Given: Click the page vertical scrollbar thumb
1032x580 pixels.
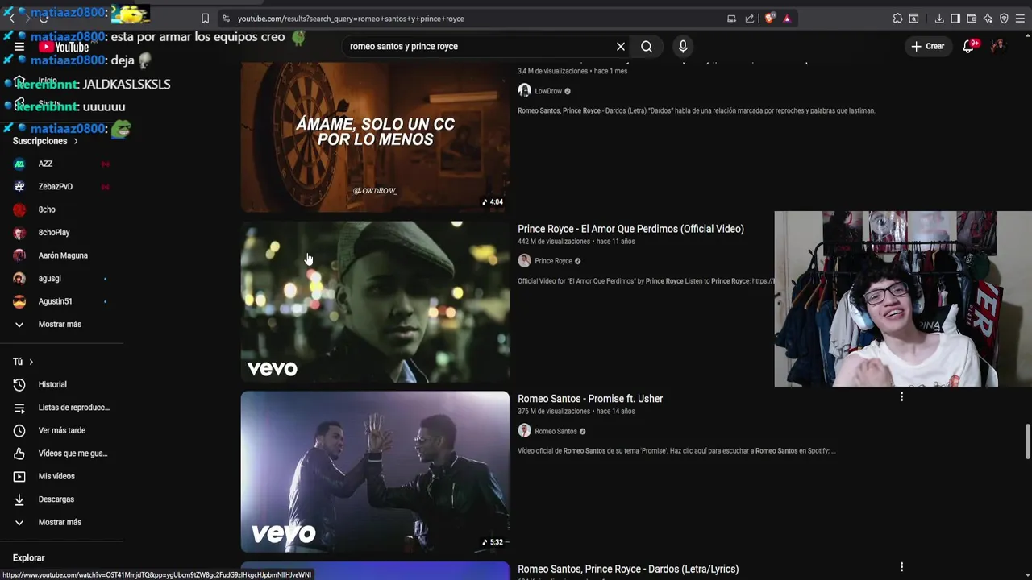Looking at the screenshot, I should (x=1027, y=440).
